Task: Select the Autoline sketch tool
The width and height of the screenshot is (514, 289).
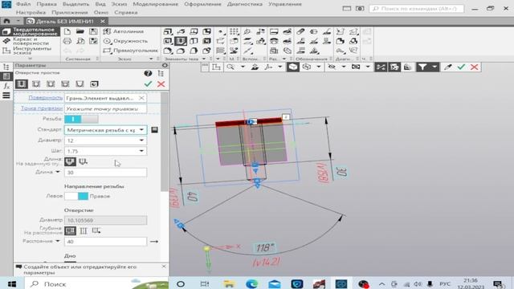Action: 124,31
